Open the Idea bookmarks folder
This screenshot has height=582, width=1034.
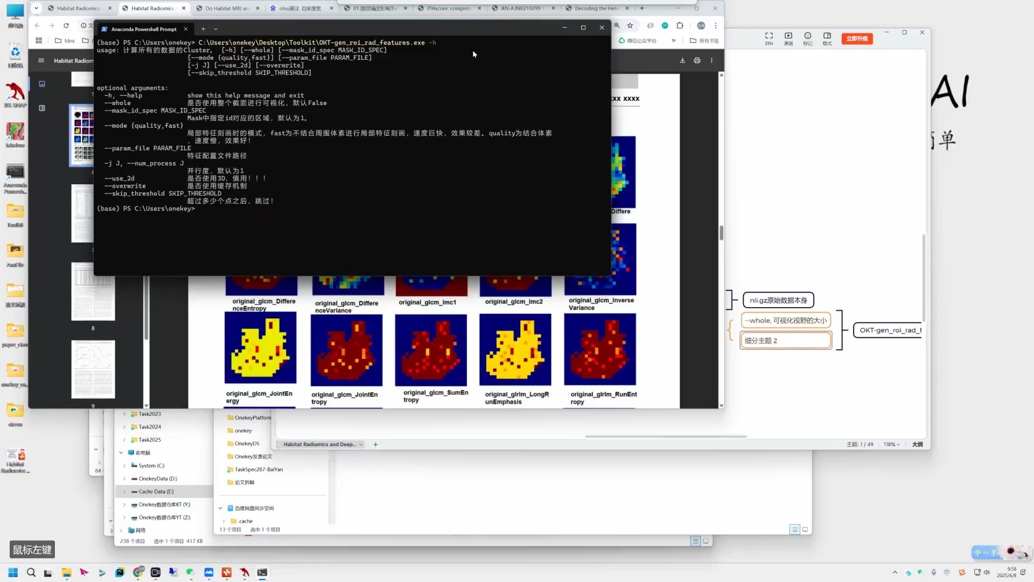[x=65, y=40]
